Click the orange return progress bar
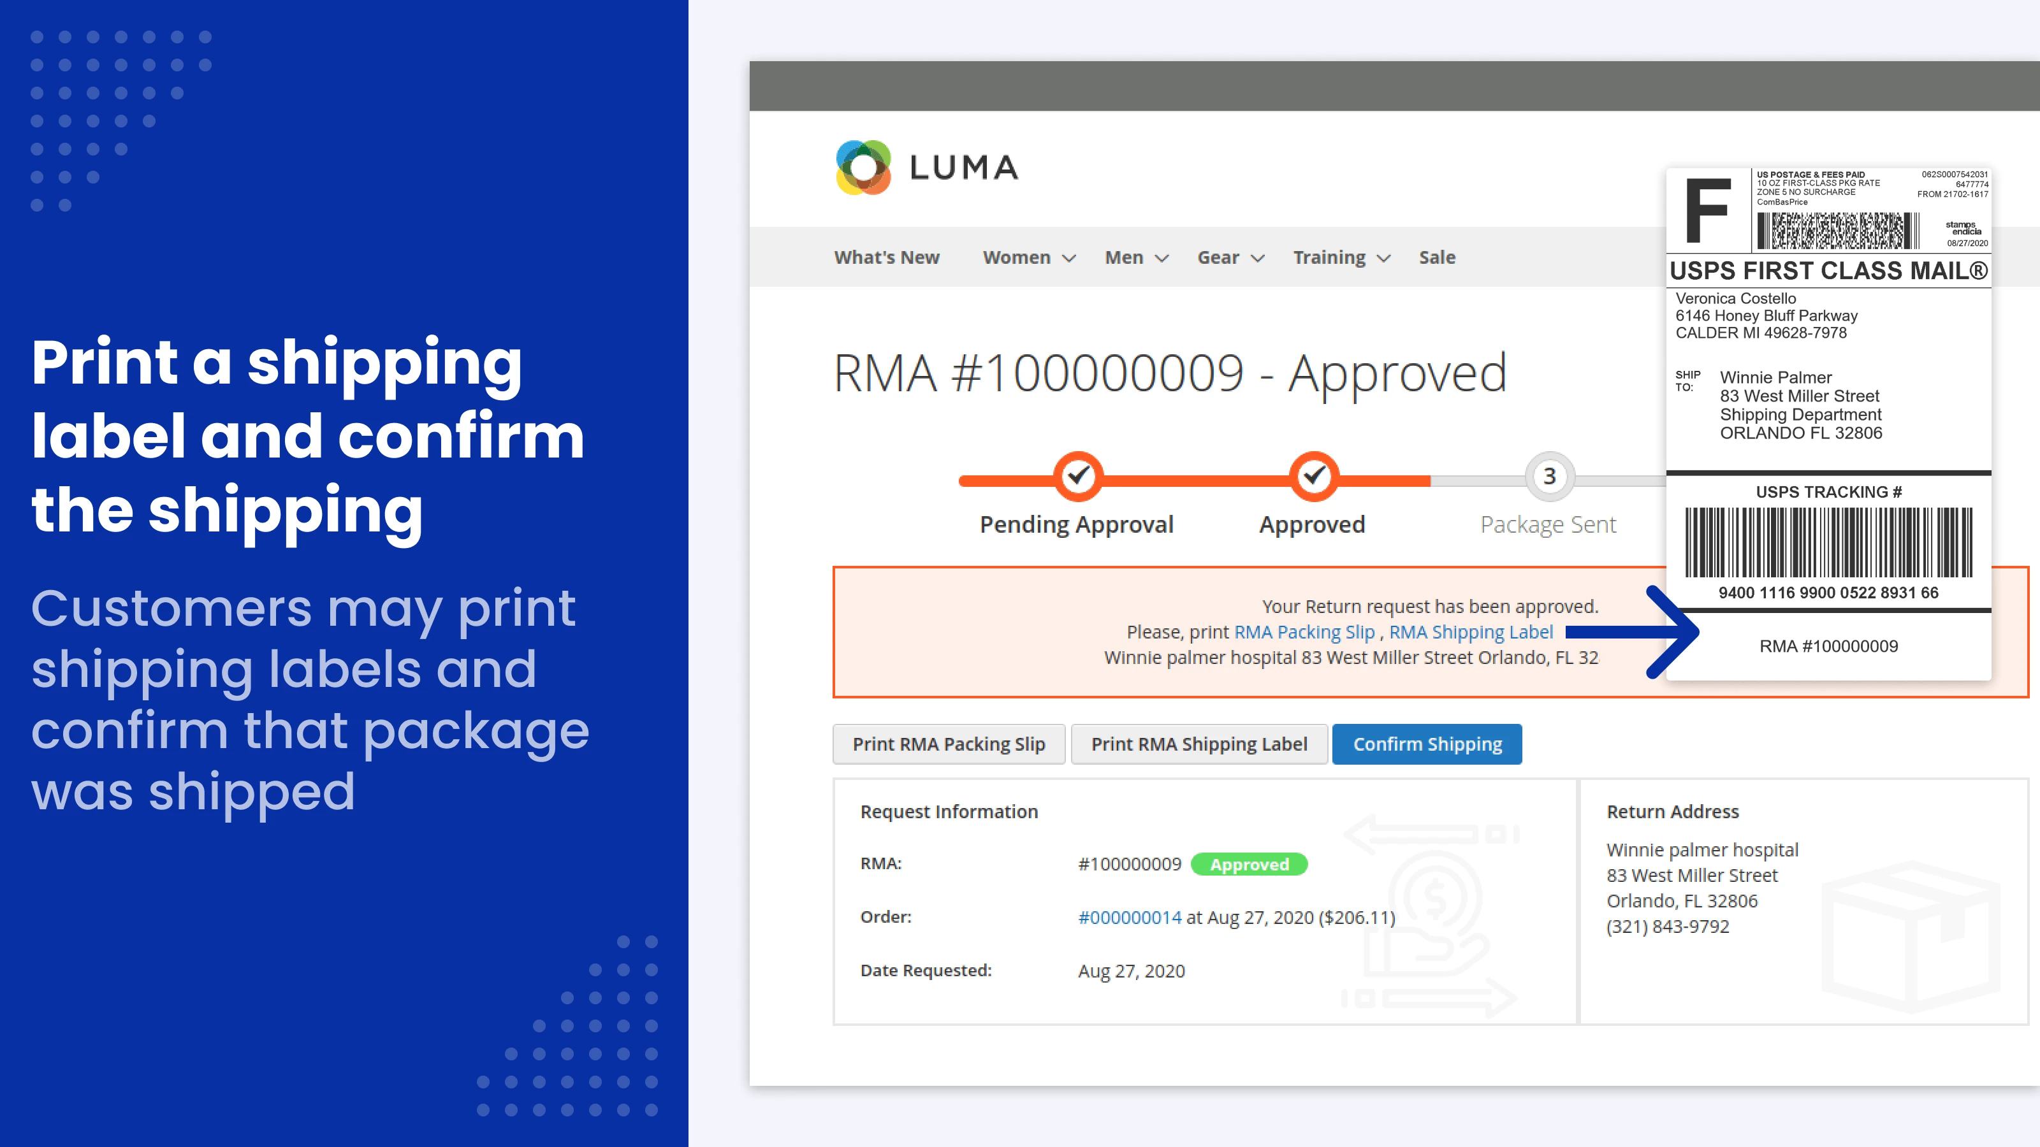The width and height of the screenshot is (2040, 1147). click(x=1188, y=477)
